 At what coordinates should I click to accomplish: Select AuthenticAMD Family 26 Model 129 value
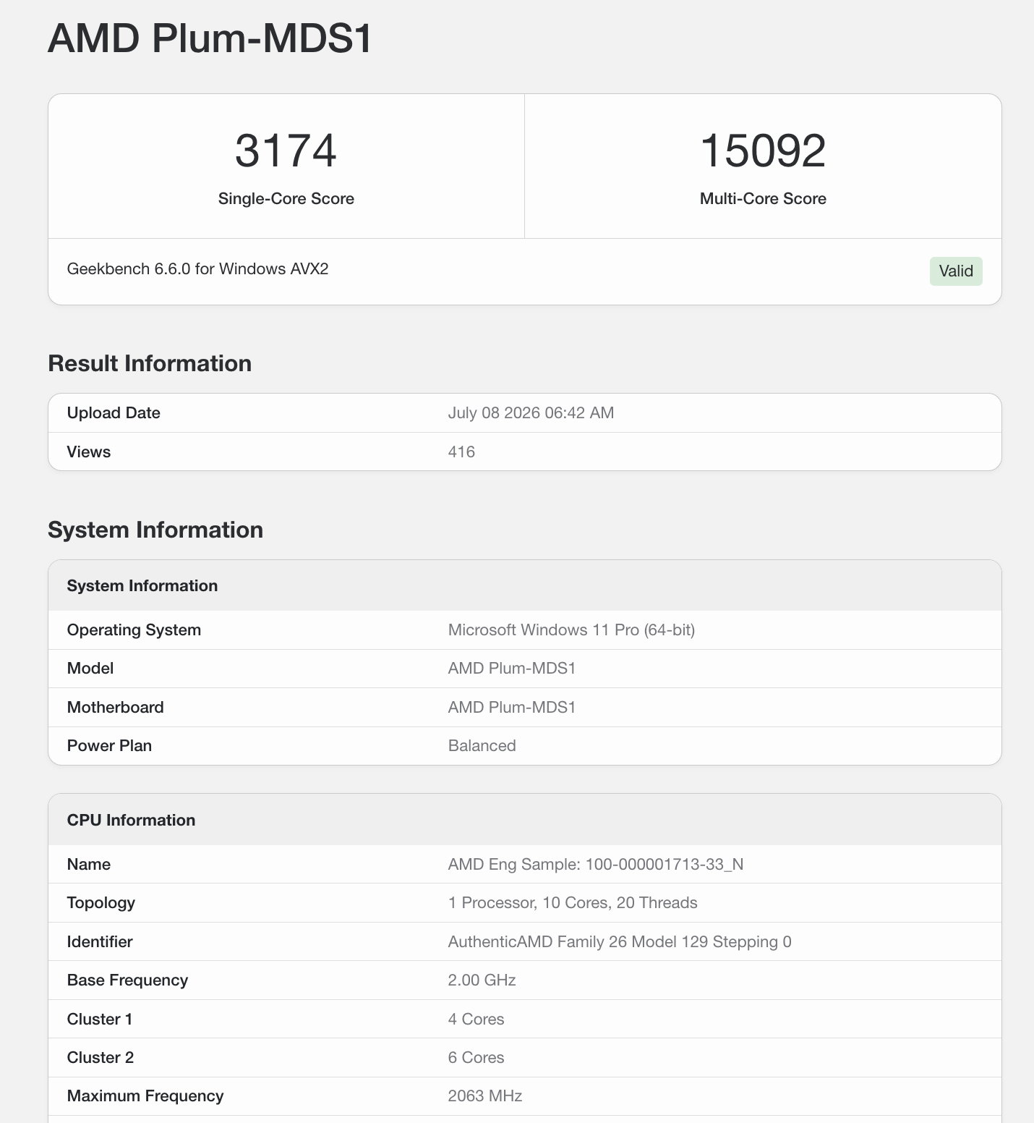(x=620, y=942)
